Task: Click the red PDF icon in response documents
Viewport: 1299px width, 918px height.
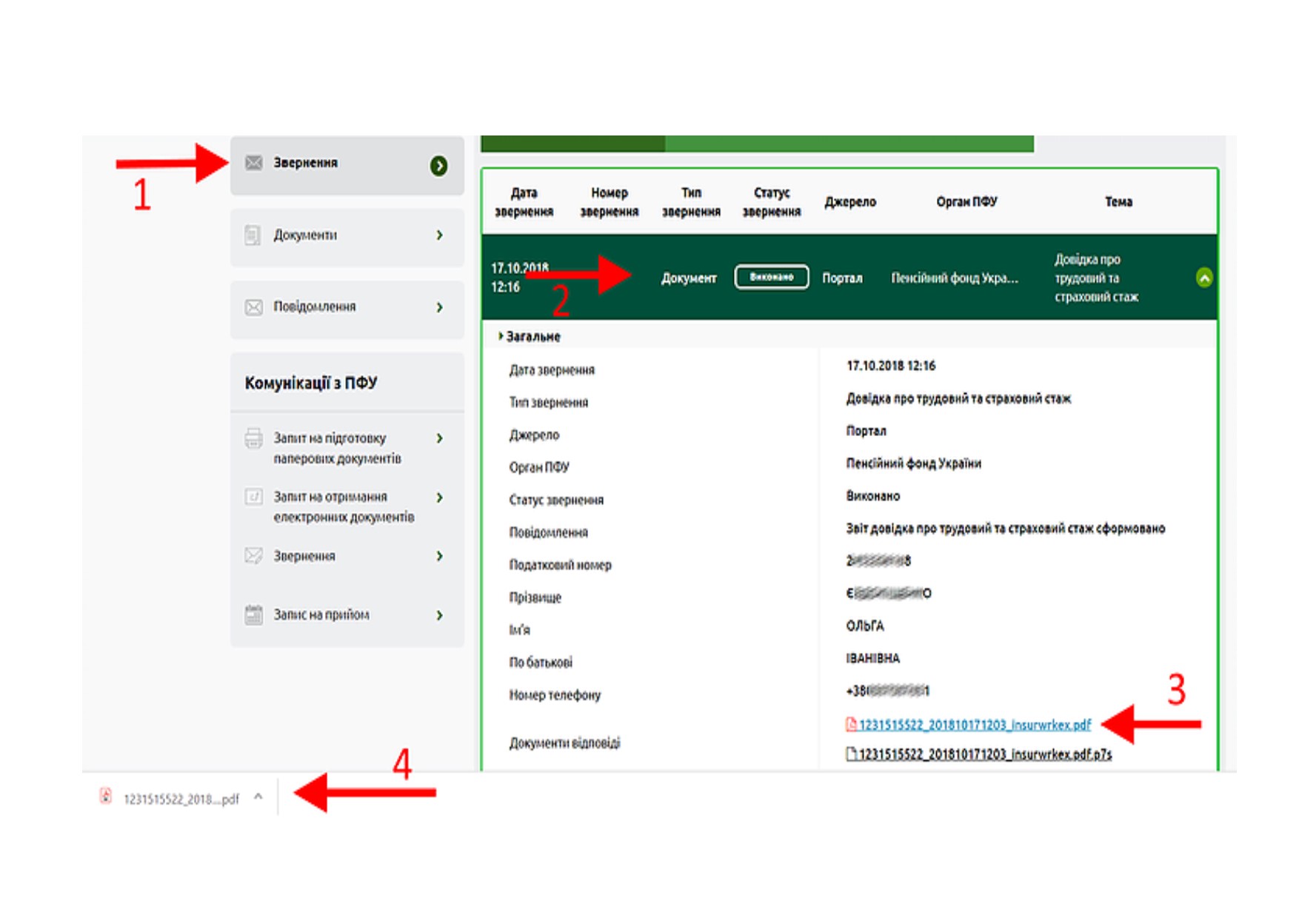Action: [x=851, y=725]
